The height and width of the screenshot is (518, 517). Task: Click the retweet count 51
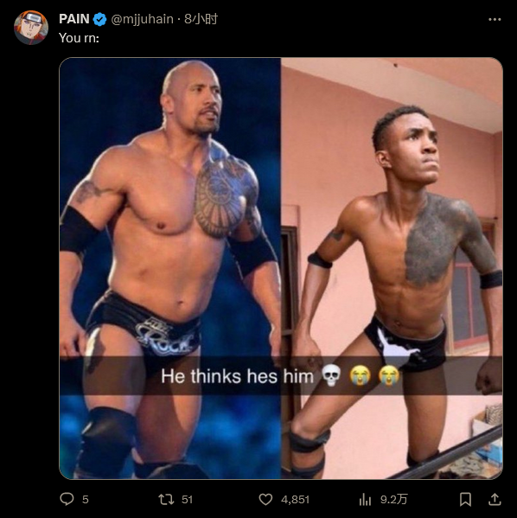click(187, 500)
